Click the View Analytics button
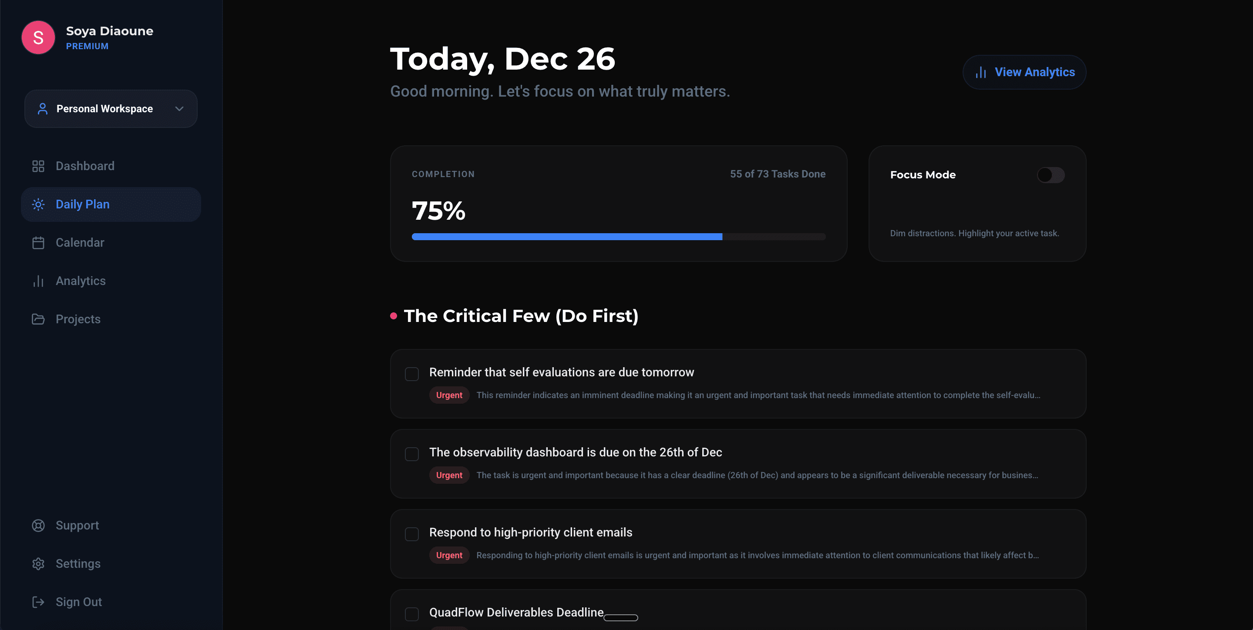The width and height of the screenshot is (1253, 630). [x=1024, y=72]
